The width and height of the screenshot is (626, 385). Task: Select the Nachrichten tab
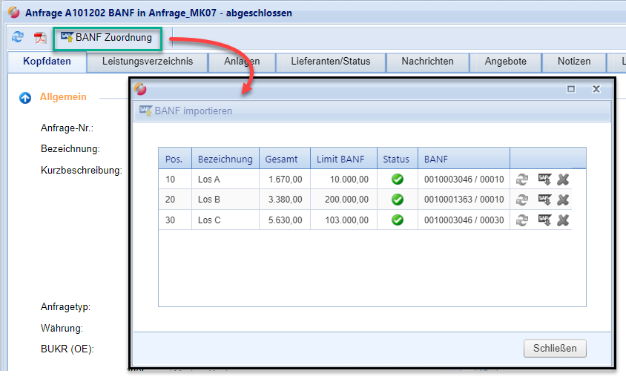click(x=427, y=62)
